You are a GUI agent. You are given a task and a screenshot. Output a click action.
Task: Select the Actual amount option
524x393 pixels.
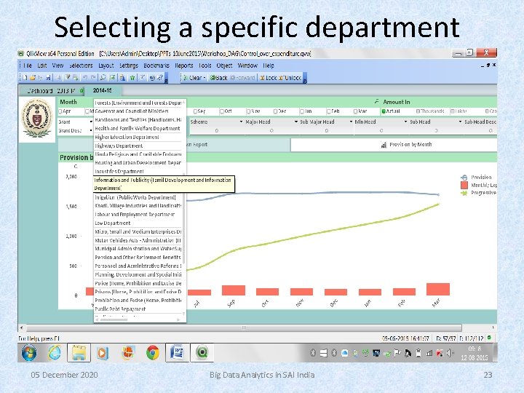[x=384, y=111]
